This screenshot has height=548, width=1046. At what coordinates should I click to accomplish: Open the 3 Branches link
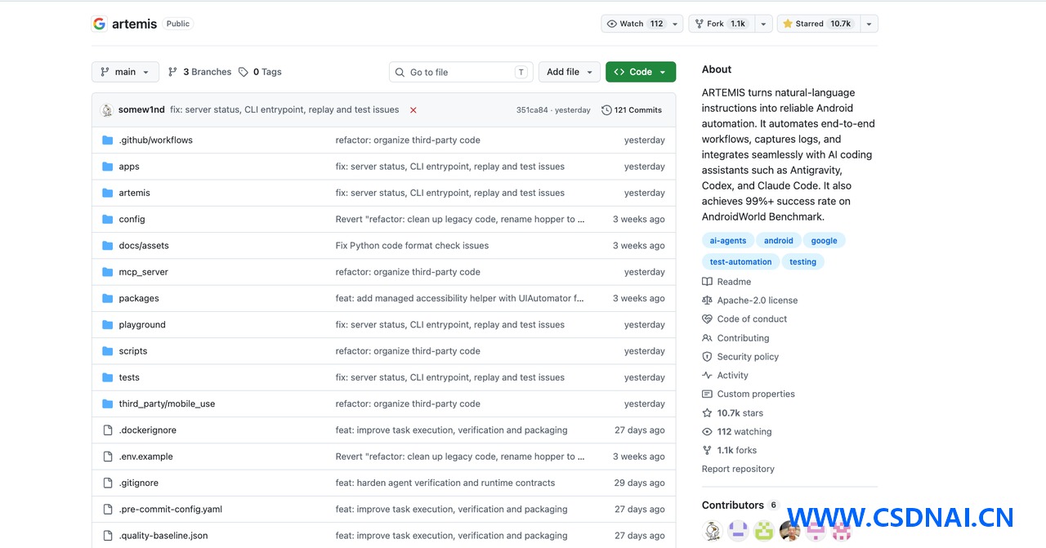pos(199,72)
